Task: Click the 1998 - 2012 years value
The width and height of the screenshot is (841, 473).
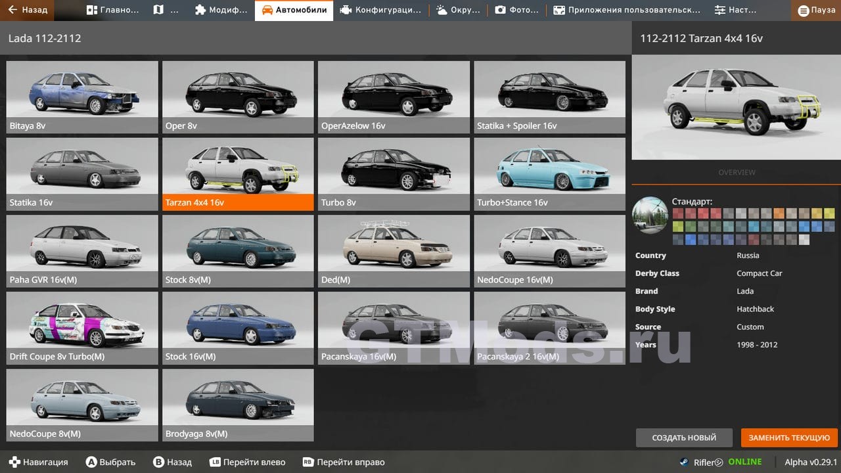Action: (757, 344)
